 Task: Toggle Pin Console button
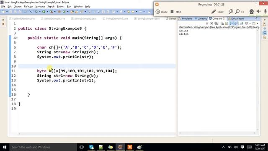tap(242, 23)
